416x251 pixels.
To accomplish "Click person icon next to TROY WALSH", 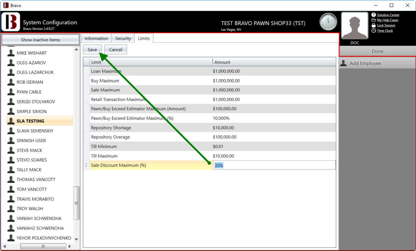I will pos(11,209).
